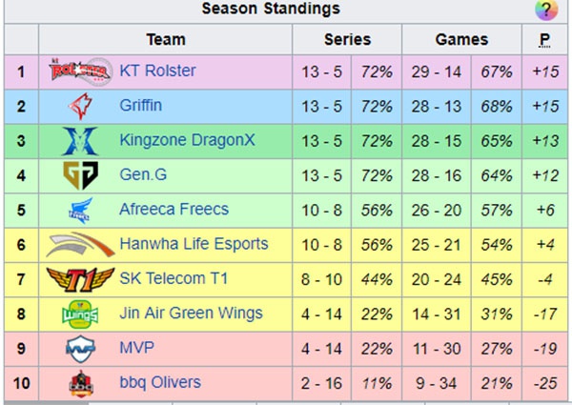Click the Afreeca Freecs logo
572x405 pixels.
click(81, 210)
